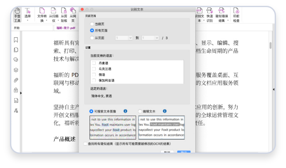Image resolution: width=286 pixels, height=168 pixels.
Task: Open the Signatures side panel icon
Action: 16,110
